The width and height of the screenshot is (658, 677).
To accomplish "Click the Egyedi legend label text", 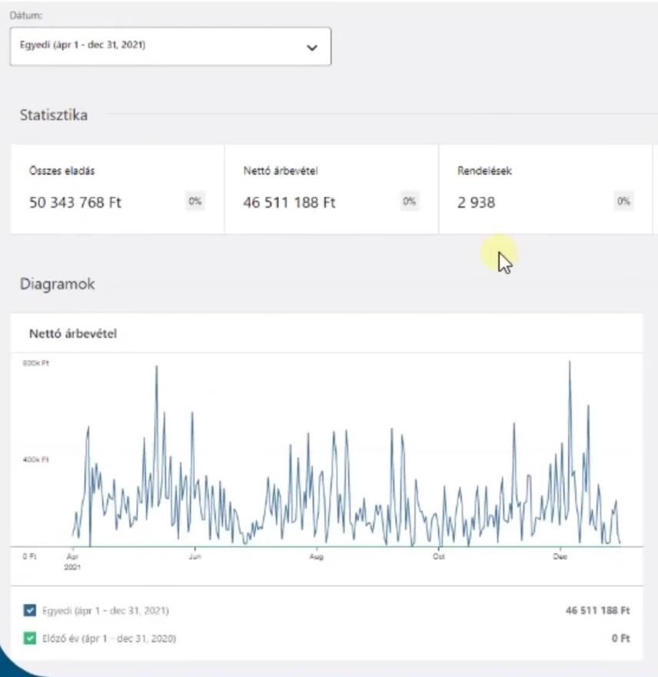I will 106,611.
